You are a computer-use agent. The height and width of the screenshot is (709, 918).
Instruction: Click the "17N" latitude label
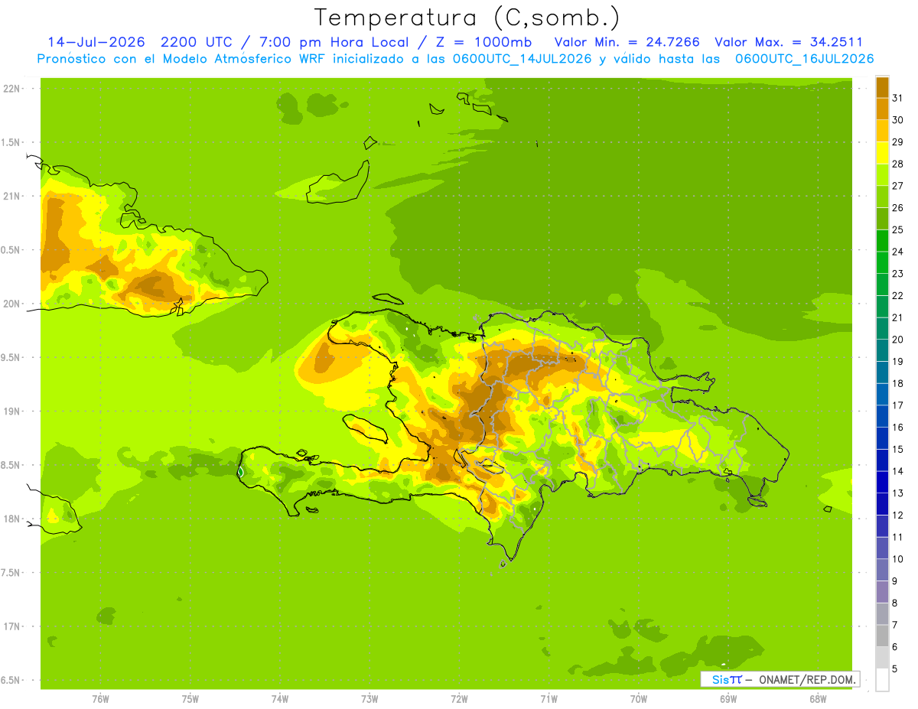(x=13, y=626)
